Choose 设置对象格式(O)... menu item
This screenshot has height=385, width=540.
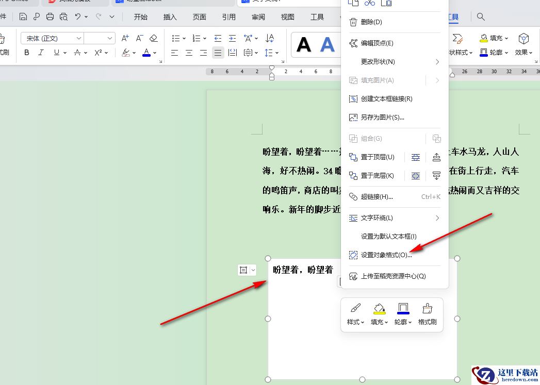coord(395,255)
